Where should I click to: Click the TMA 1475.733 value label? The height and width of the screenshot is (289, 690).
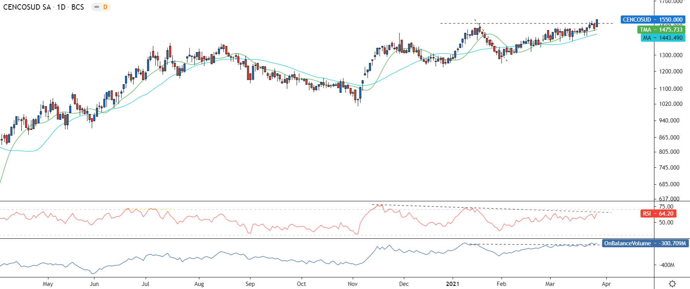coord(661,30)
